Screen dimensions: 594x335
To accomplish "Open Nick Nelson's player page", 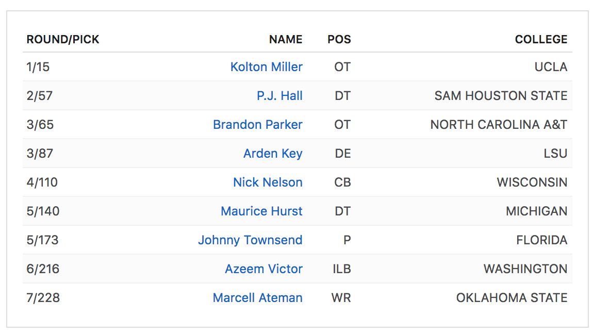I will (x=268, y=182).
